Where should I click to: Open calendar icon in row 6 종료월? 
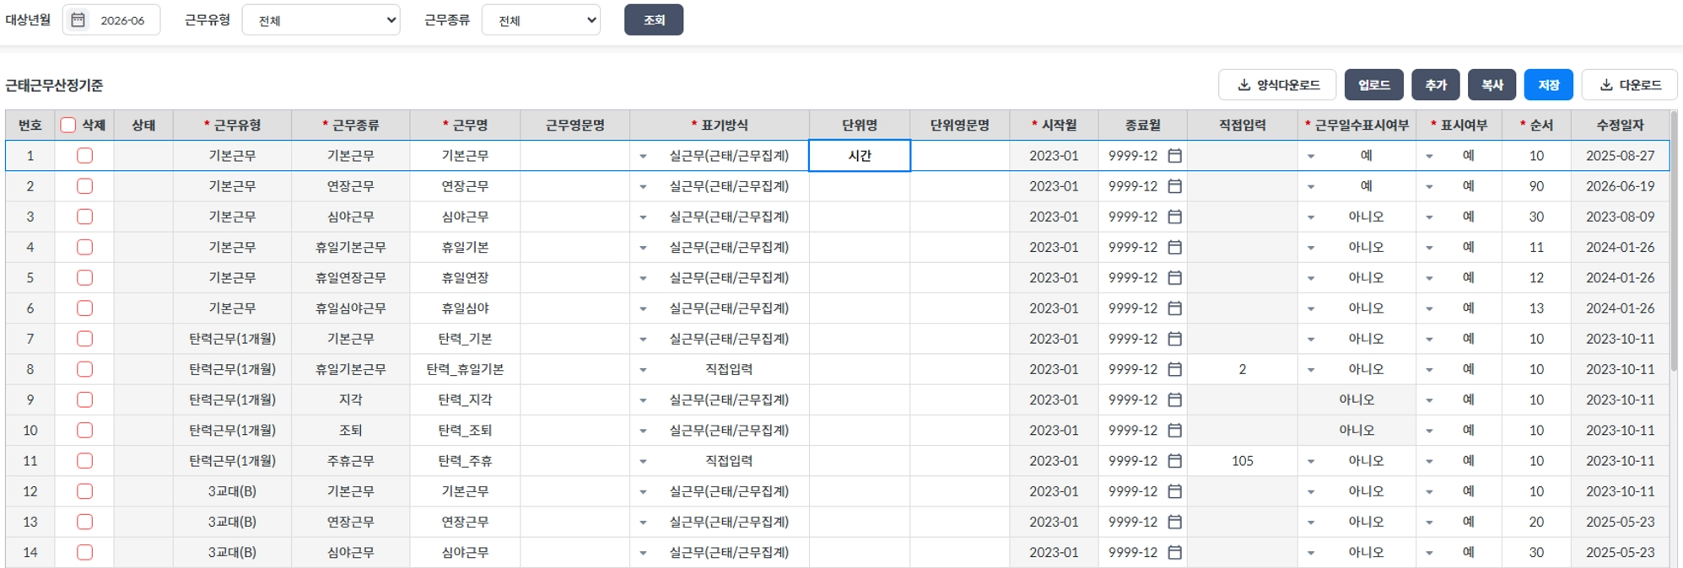tap(1174, 308)
